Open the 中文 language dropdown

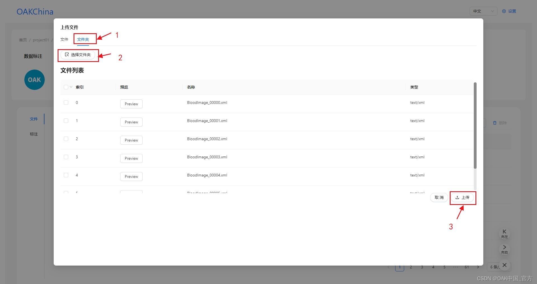point(483,11)
